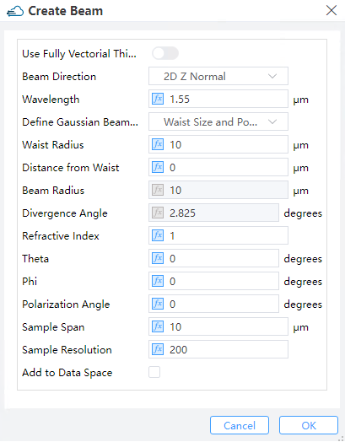The height and width of the screenshot is (442, 345).
Task: Select the Sample Resolution input field
Action: pyautogui.click(x=218, y=349)
